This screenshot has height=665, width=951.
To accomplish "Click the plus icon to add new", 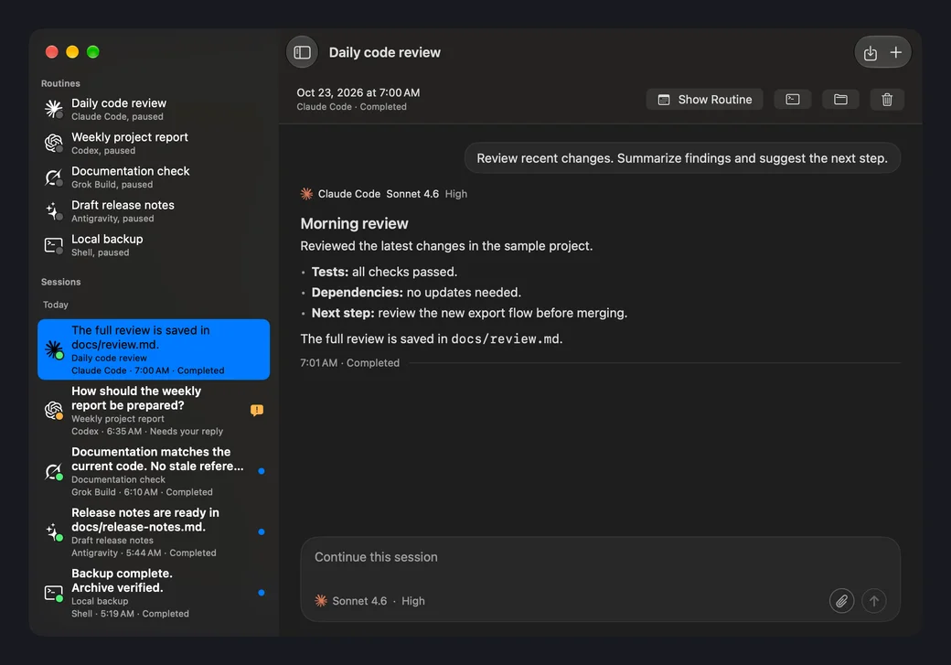I will coord(896,53).
